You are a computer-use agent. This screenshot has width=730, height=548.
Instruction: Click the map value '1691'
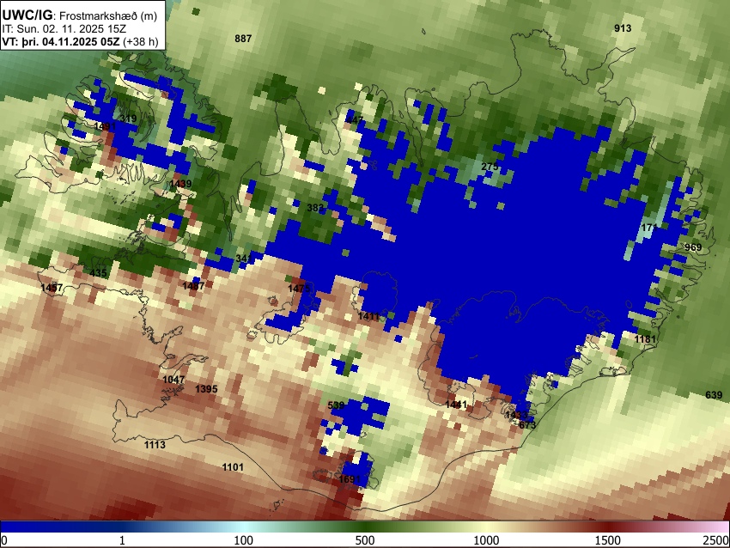(x=350, y=479)
